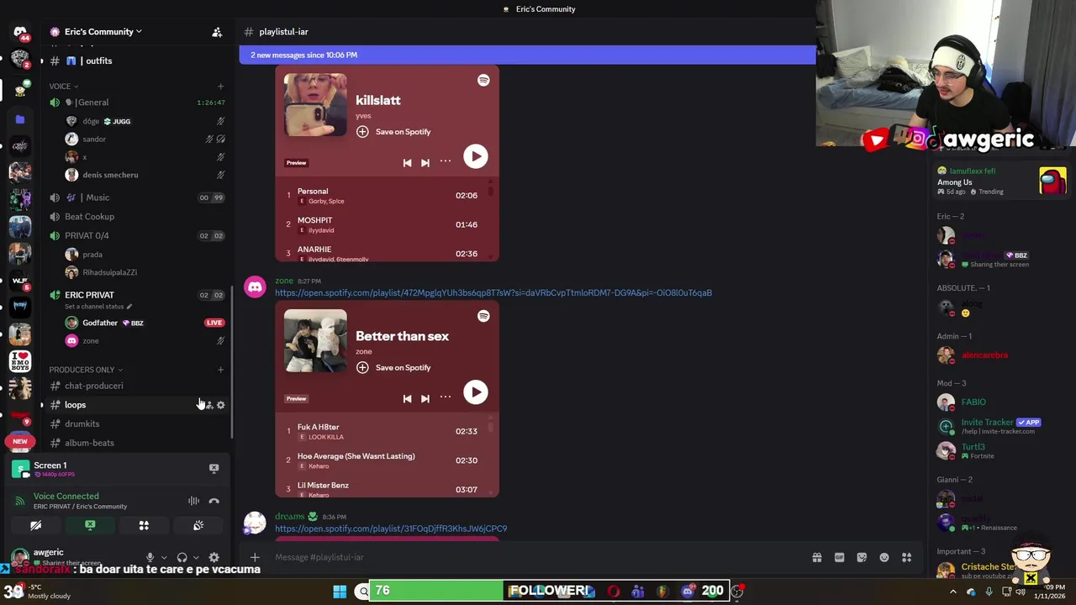Add a channel to the VOICE category
The image size is (1076, 605).
point(221,86)
